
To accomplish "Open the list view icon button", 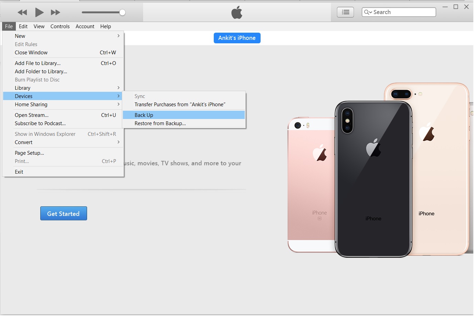I will pos(345,12).
